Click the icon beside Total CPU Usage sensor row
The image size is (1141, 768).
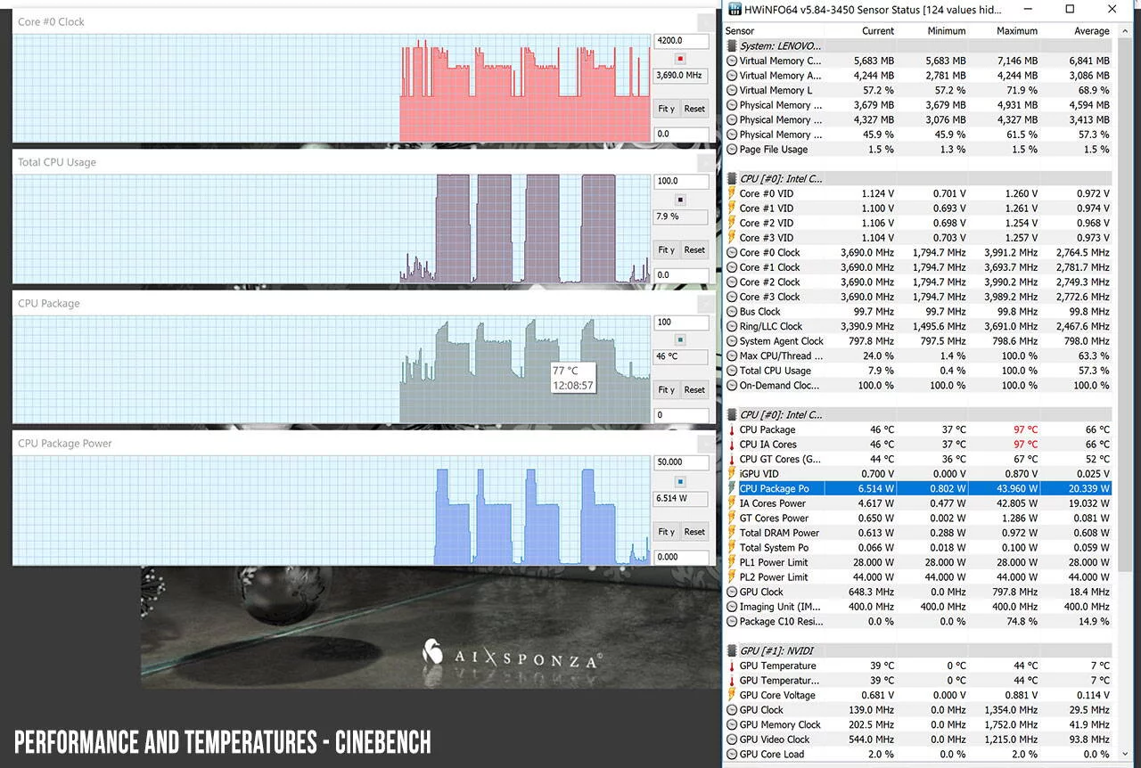(x=732, y=371)
